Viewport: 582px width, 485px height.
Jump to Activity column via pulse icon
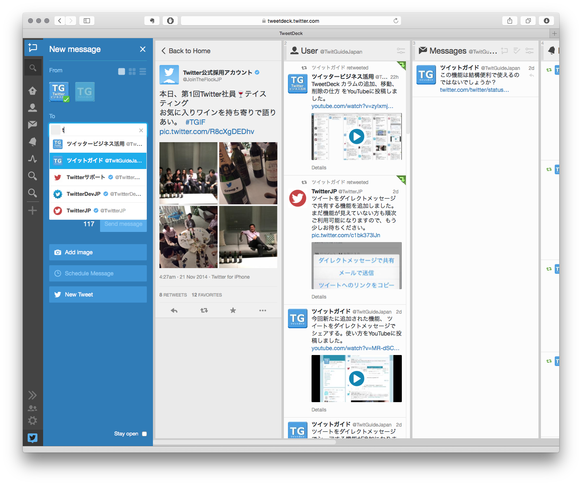click(33, 159)
